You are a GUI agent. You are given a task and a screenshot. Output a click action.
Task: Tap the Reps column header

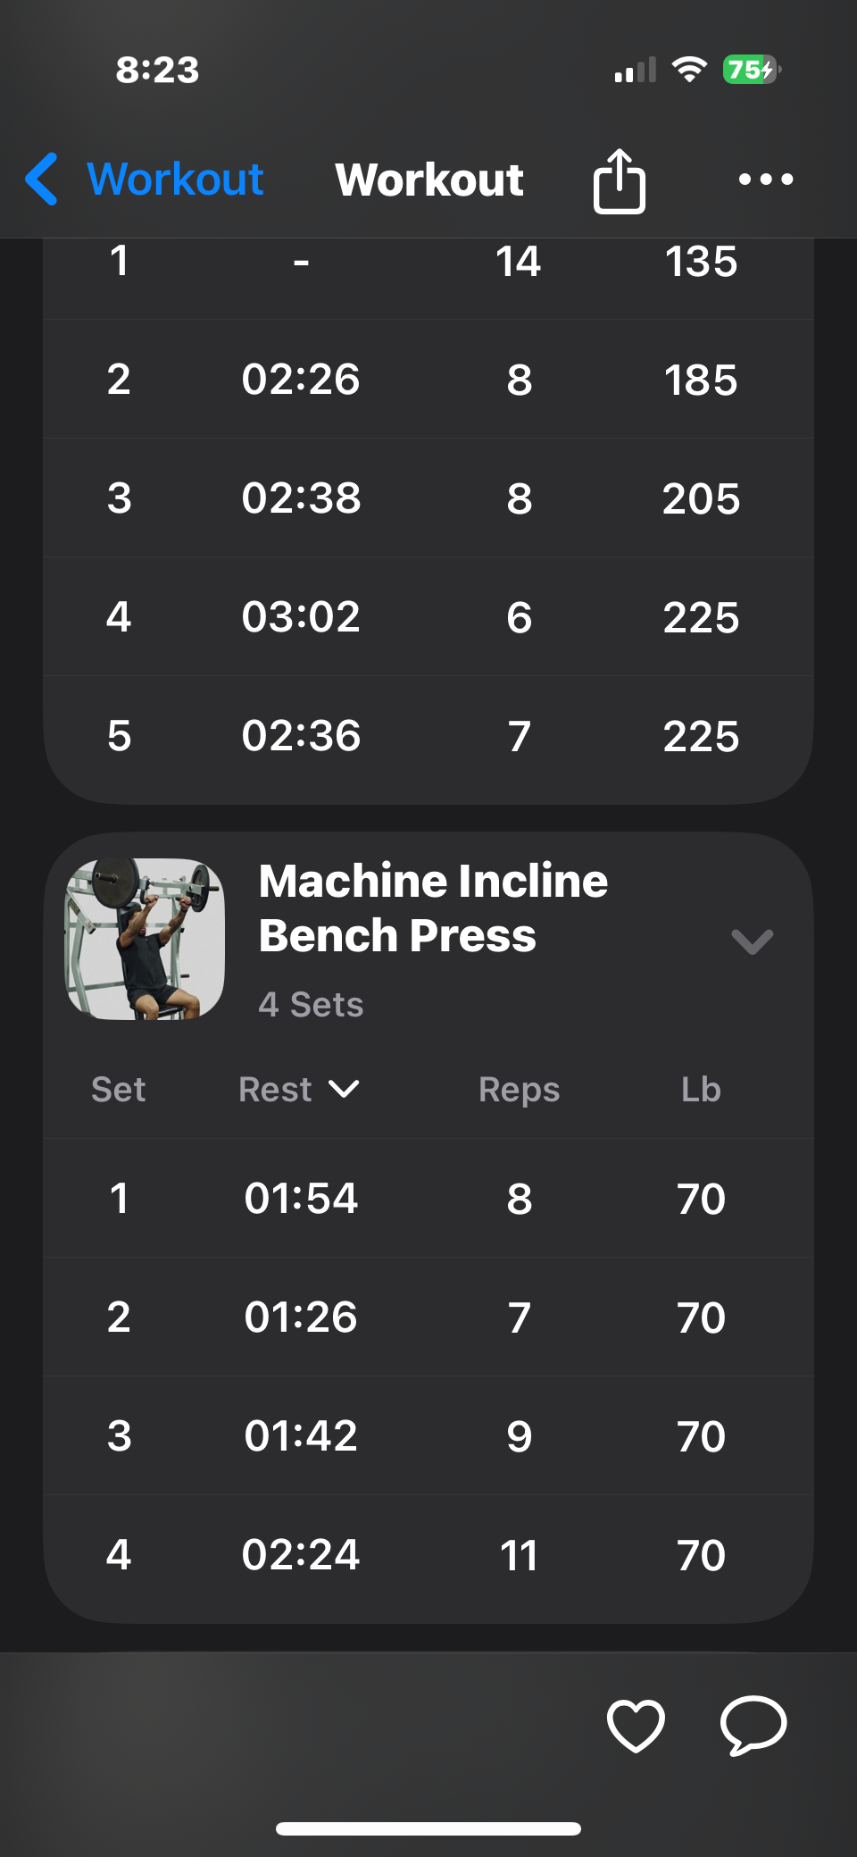pyautogui.click(x=519, y=1090)
